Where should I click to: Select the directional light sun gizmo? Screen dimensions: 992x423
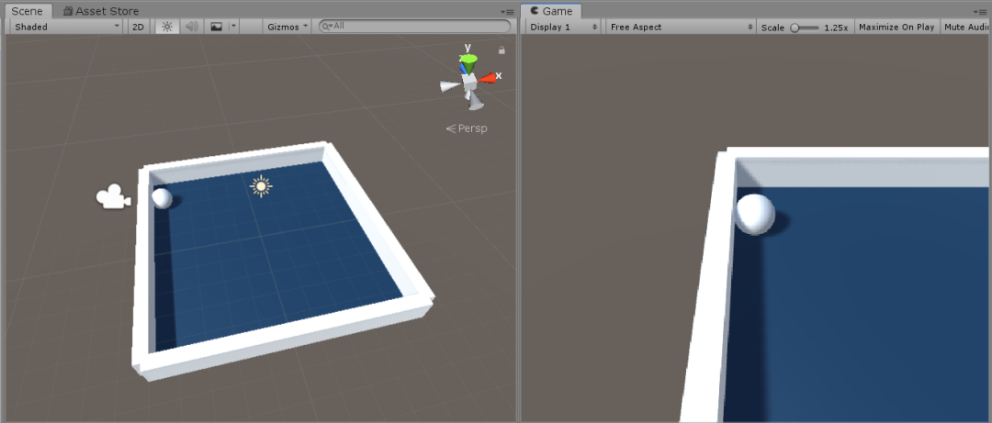pos(261,186)
